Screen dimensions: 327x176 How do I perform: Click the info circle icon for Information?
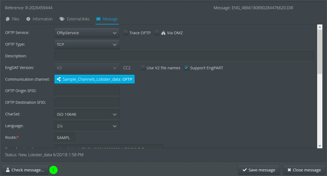[28, 19]
